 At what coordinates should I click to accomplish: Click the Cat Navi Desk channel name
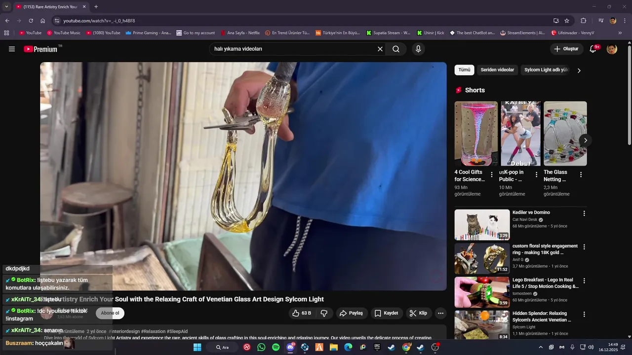tap(524, 220)
